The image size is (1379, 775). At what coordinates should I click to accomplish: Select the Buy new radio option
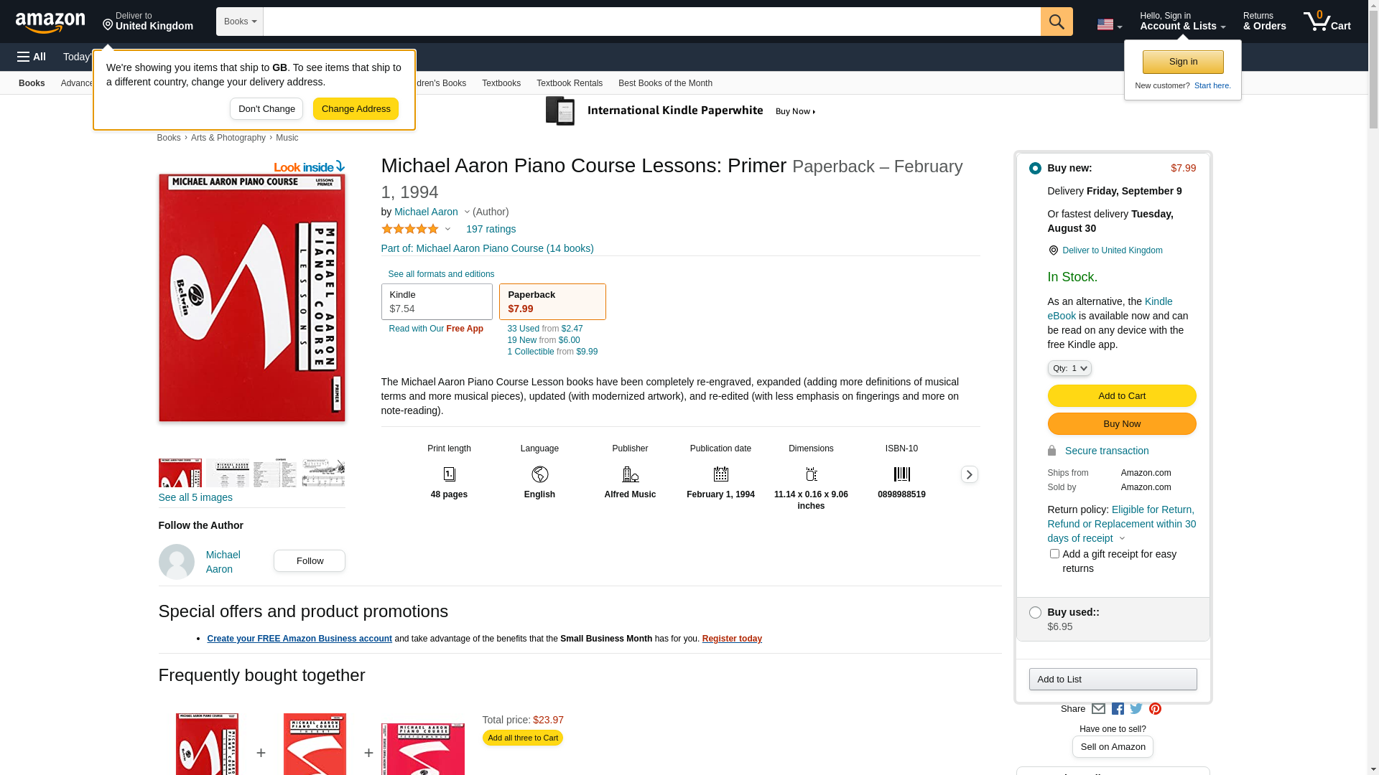tap(1035, 169)
